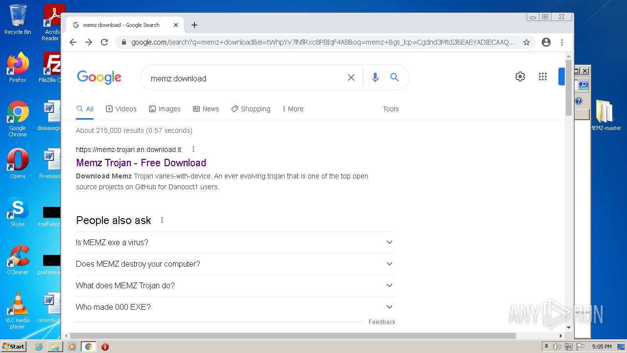
Task: Reload the Google search page
Action: (x=104, y=42)
